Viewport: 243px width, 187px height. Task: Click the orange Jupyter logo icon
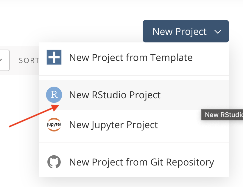54,125
